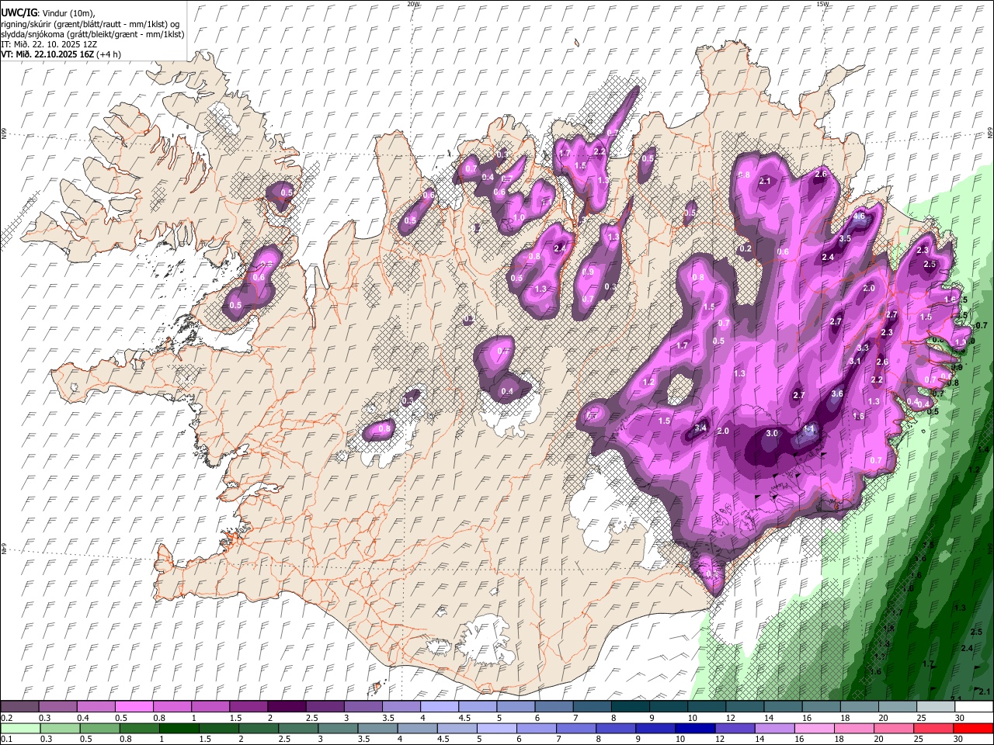Click the red 30 swatch in the bottom rain scale
994x745 pixels.
[974, 729]
